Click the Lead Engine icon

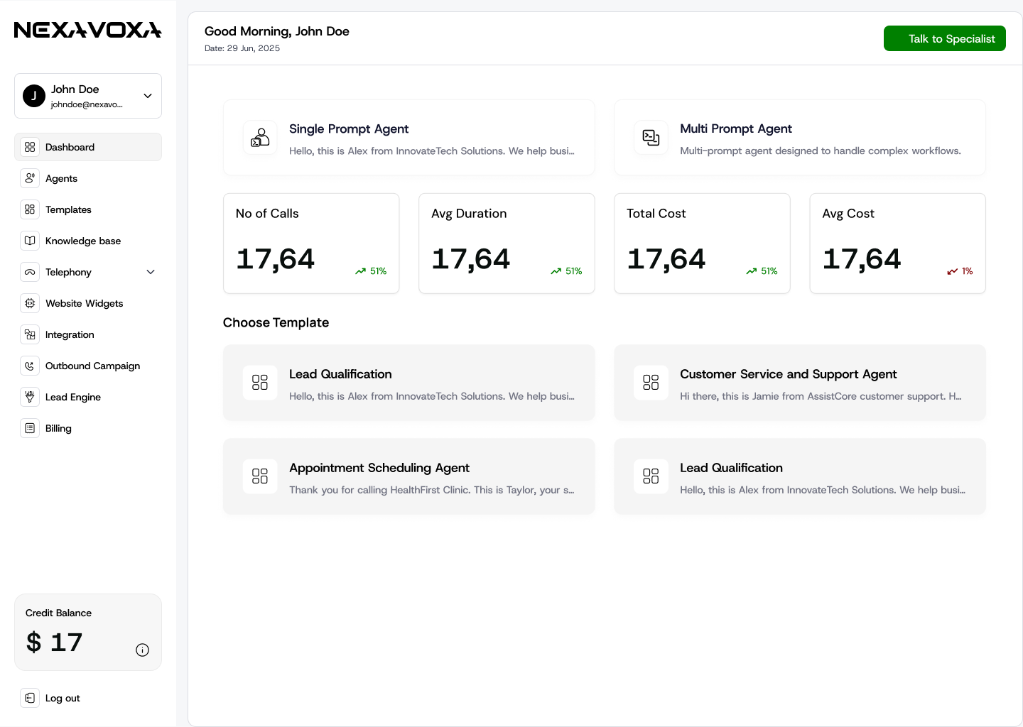click(30, 397)
